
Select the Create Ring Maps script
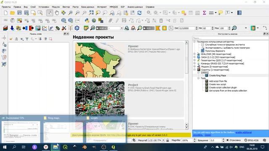pyautogui.click(x=217, y=75)
